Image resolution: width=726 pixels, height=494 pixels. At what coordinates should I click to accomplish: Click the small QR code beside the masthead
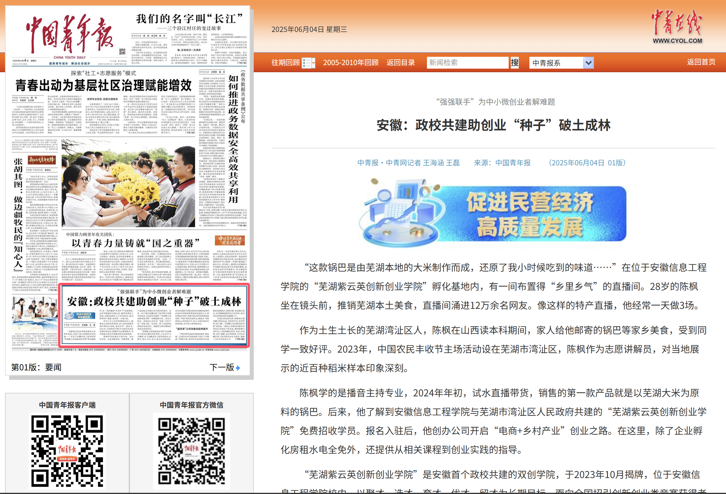point(122,51)
